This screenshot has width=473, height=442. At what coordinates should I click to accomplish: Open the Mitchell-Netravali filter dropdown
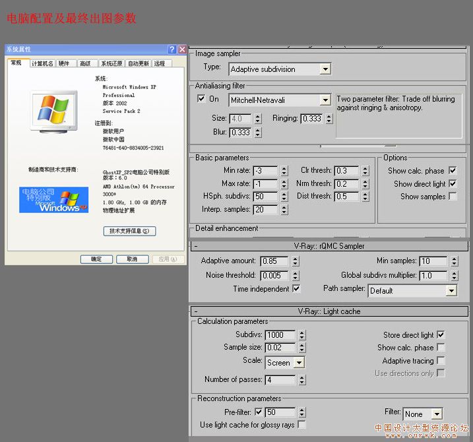(325, 100)
